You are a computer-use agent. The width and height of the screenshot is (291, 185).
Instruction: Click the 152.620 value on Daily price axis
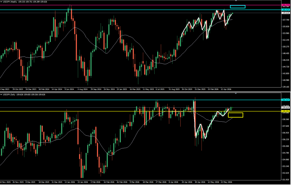286,173
